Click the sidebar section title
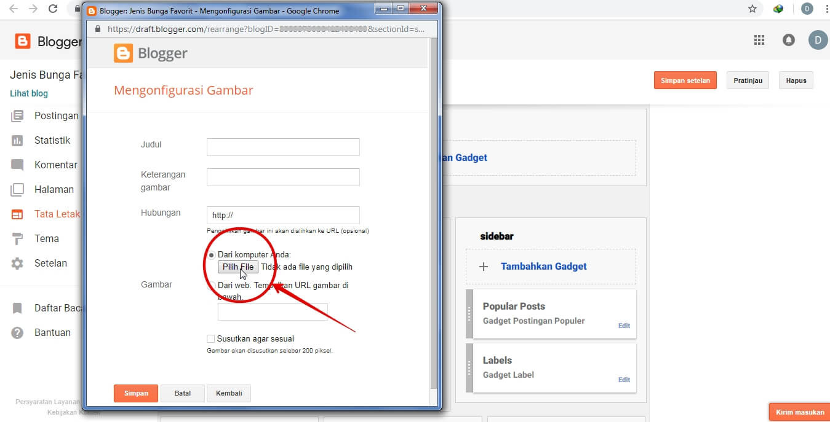 coord(497,236)
